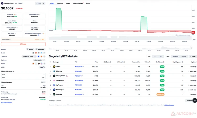Click See historical data link

pos(6,103)
